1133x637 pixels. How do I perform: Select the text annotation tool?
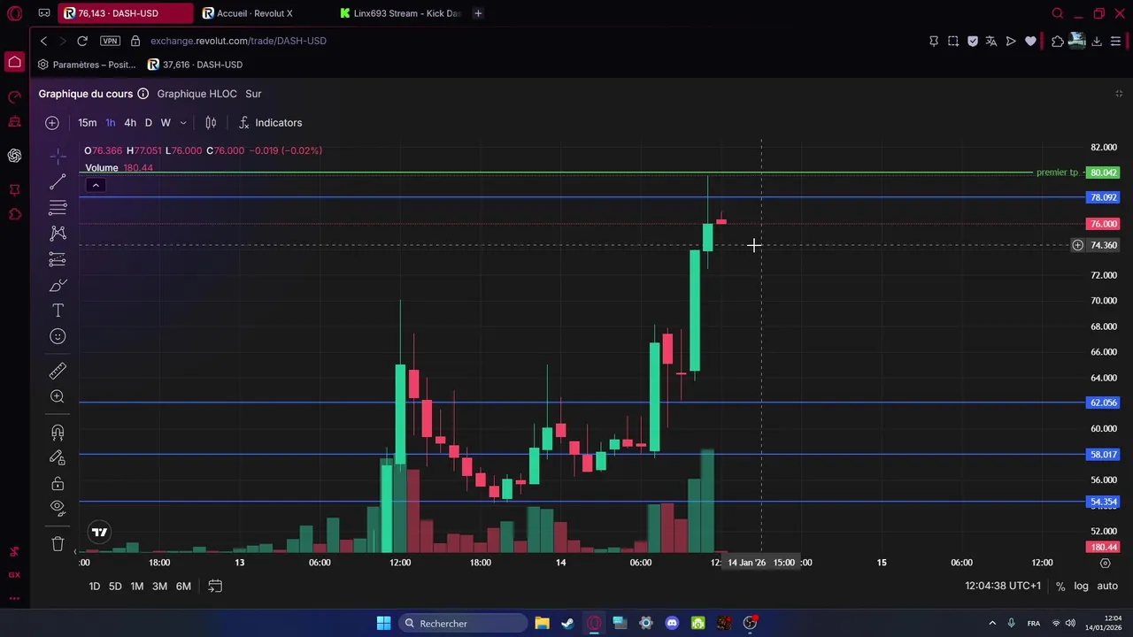pos(58,311)
